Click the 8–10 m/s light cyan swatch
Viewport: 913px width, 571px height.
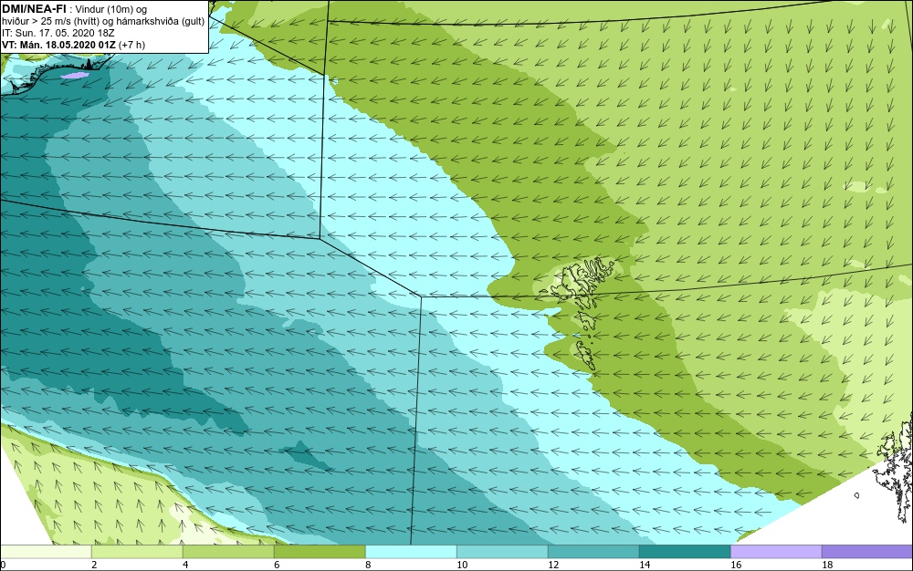[411, 552]
